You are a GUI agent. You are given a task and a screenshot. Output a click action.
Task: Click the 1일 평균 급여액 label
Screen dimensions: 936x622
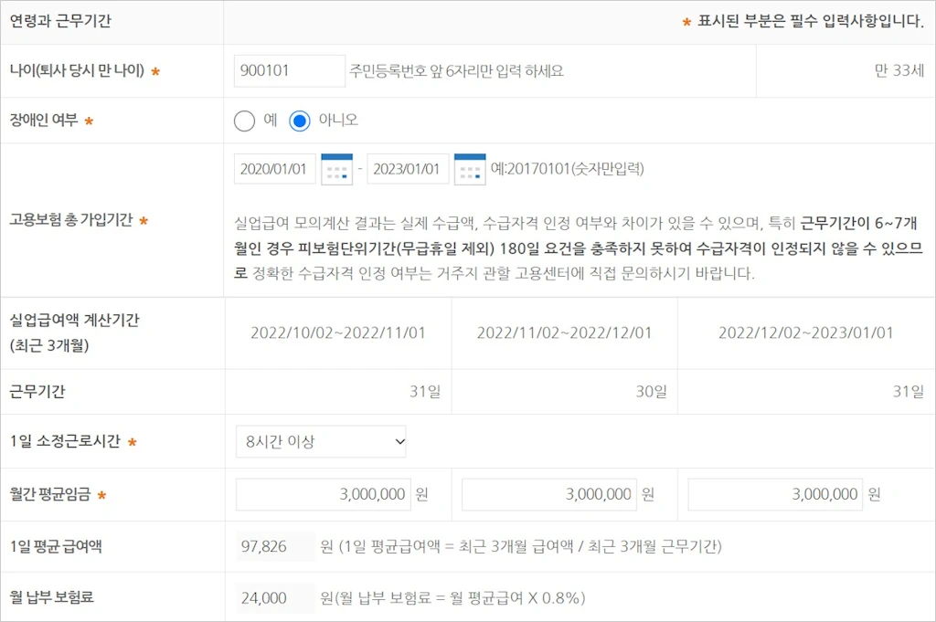click(56, 546)
